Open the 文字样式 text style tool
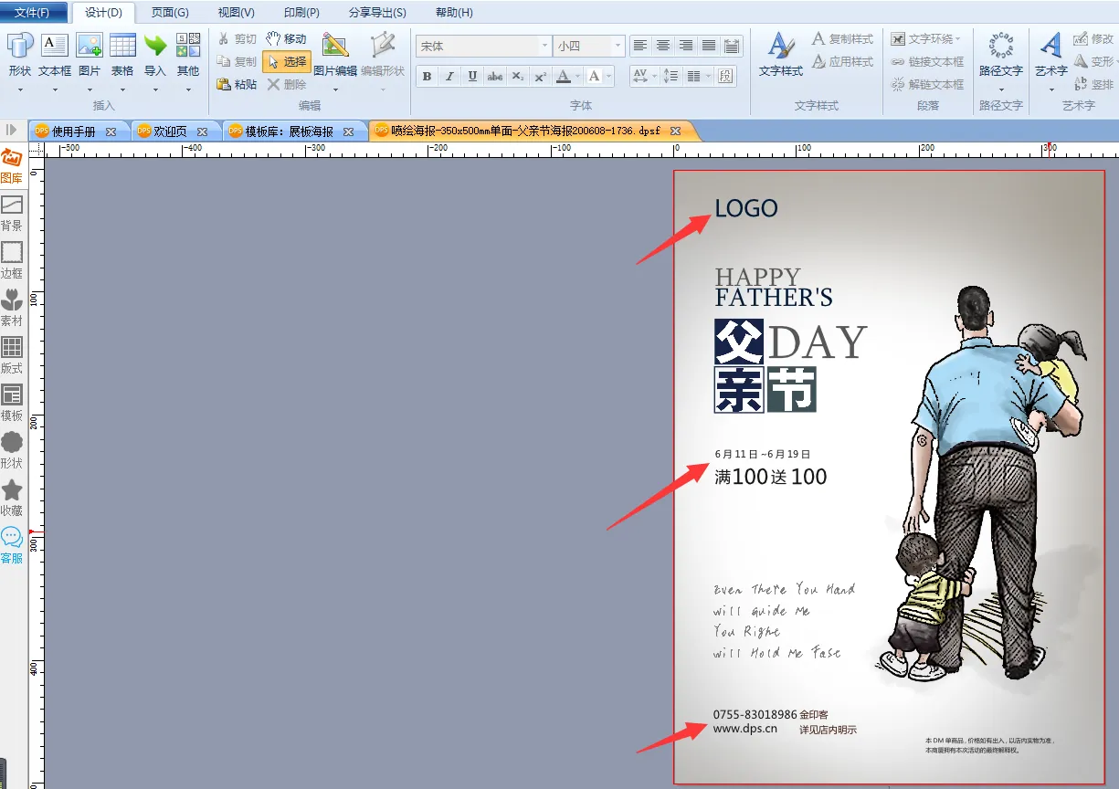The width and height of the screenshot is (1119, 789). 780,55
